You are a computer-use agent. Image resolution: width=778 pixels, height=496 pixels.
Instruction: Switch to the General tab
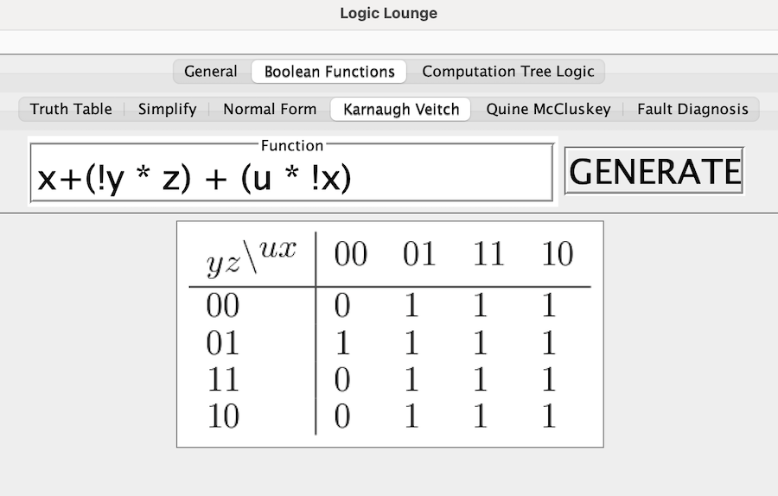[211, 72]
